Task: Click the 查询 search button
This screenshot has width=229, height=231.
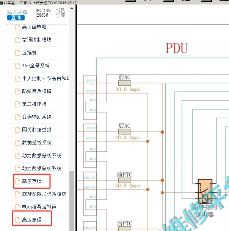Action: 16,17
